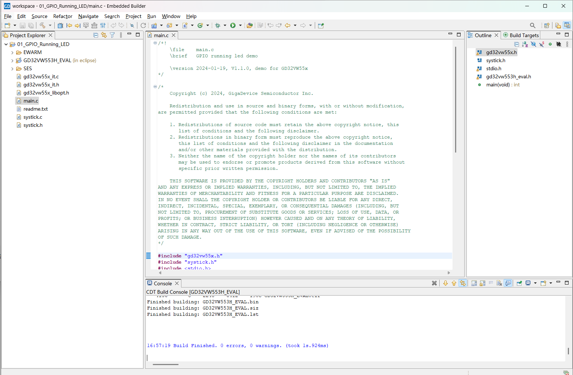Click the filter funnel in Project Explorer
Image resolution: width=573 pixels, height=375 pixels.
point(112,35)
